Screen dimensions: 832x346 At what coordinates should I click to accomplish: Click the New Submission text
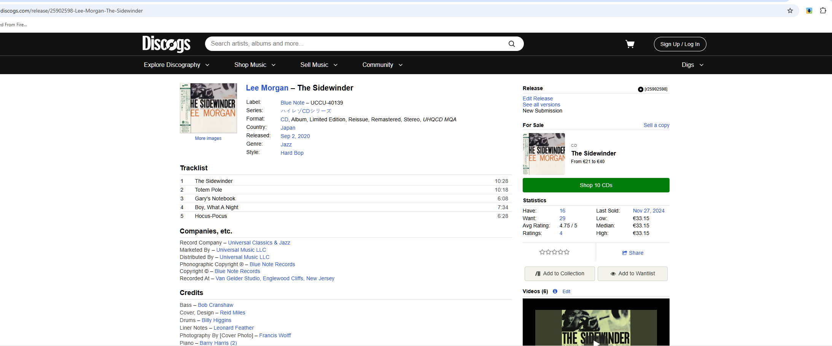[542, 111]
